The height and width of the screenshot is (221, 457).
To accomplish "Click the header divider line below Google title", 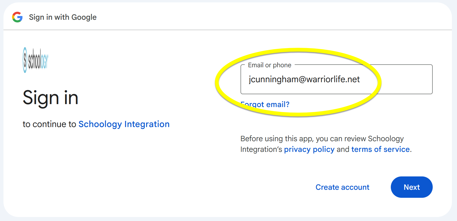I will click(227, 30).
